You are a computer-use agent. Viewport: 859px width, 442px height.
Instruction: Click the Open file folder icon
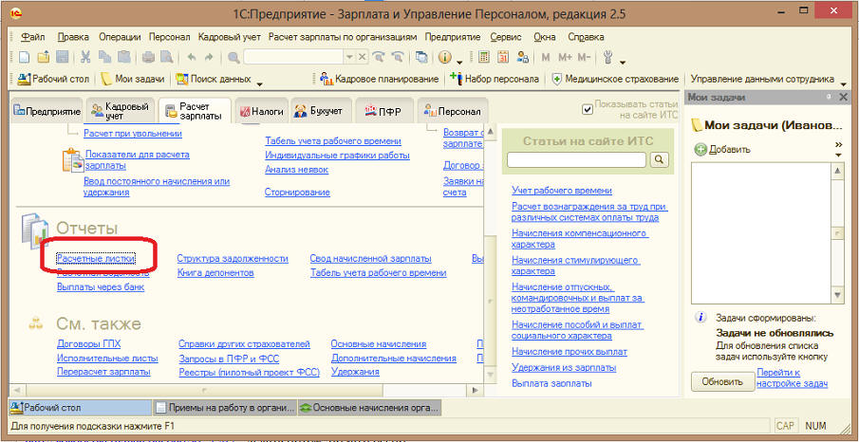click(x=44, y=57)
